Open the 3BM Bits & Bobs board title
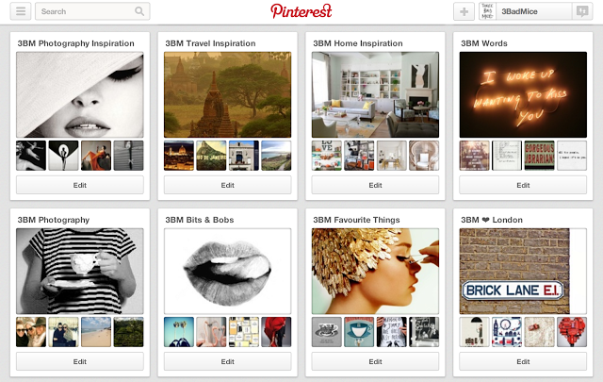The width and height of the screenshot is (603, 382). click(x=199, y=220)
